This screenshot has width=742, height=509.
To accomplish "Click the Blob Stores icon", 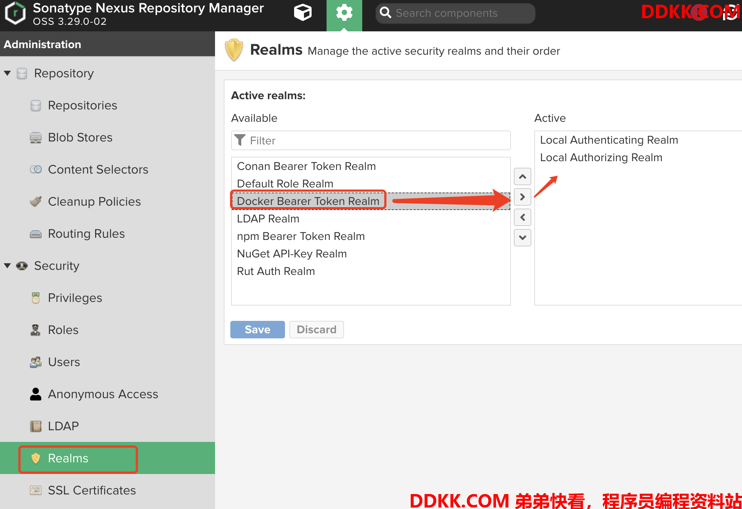I will click(36, 137).
